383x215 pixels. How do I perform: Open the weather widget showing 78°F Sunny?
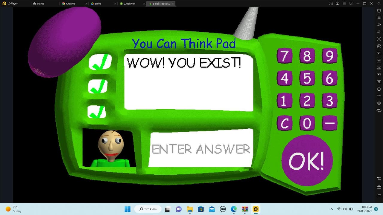coord(14,209)
